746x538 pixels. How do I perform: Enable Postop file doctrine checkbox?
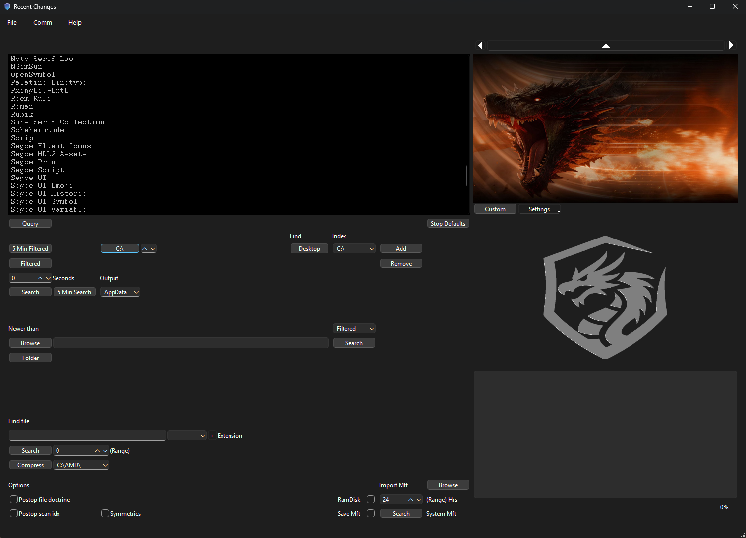[14, 499]
